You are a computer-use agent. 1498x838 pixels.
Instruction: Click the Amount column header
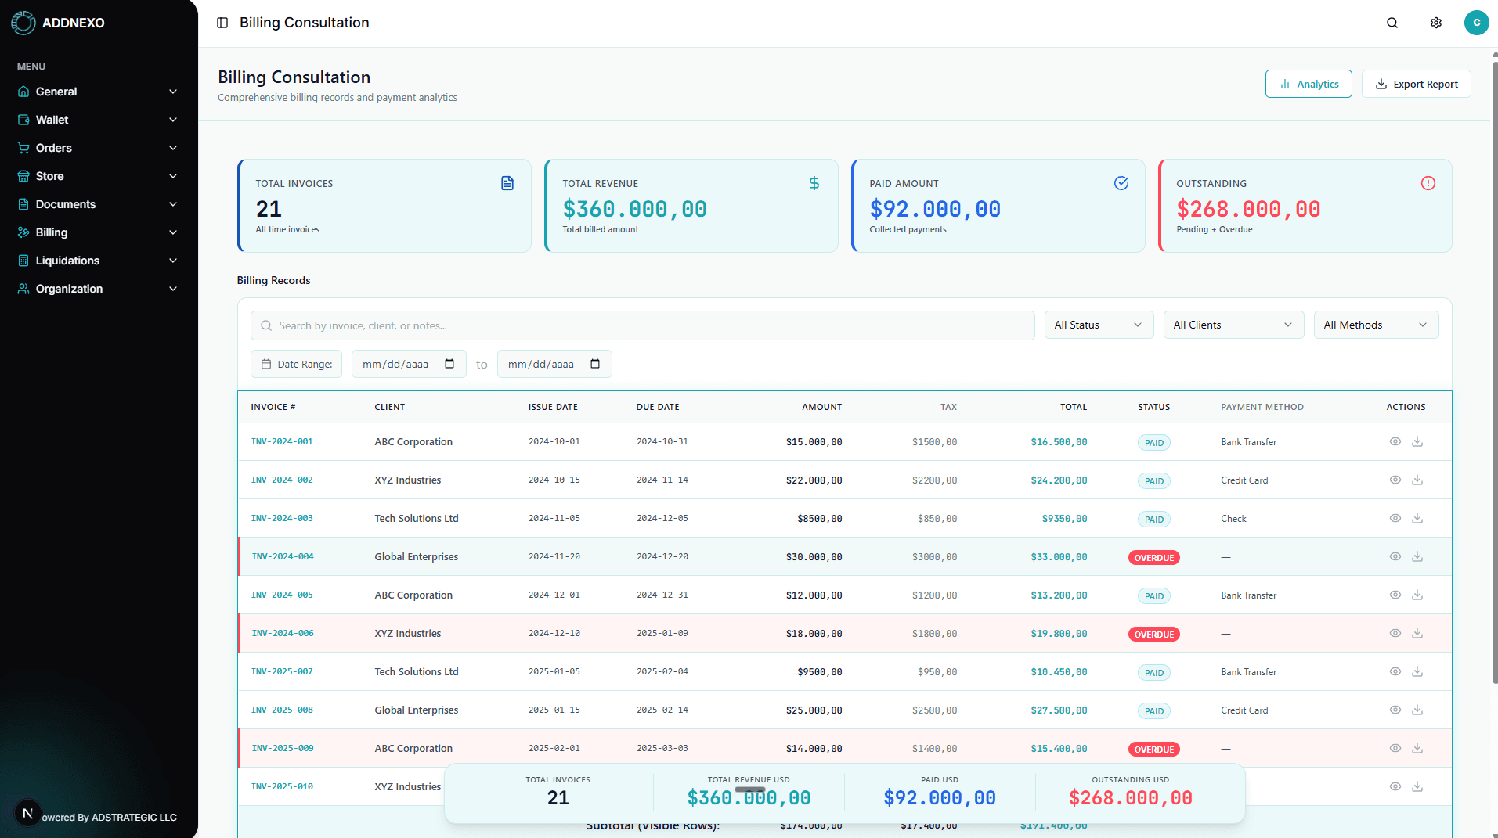pyautogui.click(x=821, y=407)
